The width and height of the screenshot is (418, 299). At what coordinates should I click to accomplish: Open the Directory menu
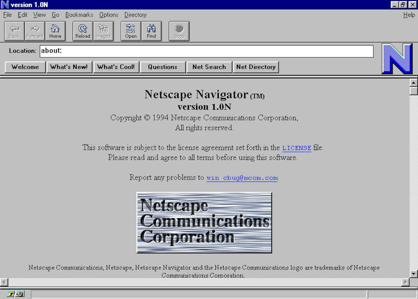coord(135,15)
